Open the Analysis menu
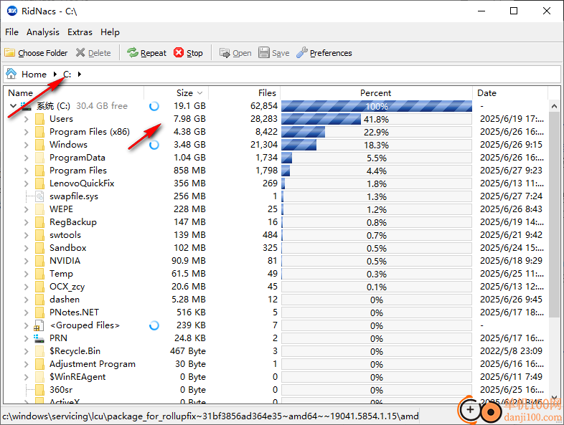 pos(43,32)
